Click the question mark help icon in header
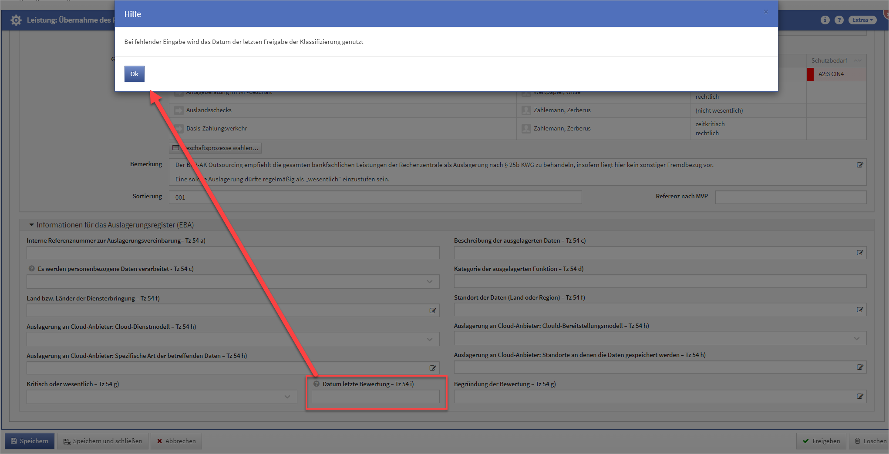 [x=839, y=20]
